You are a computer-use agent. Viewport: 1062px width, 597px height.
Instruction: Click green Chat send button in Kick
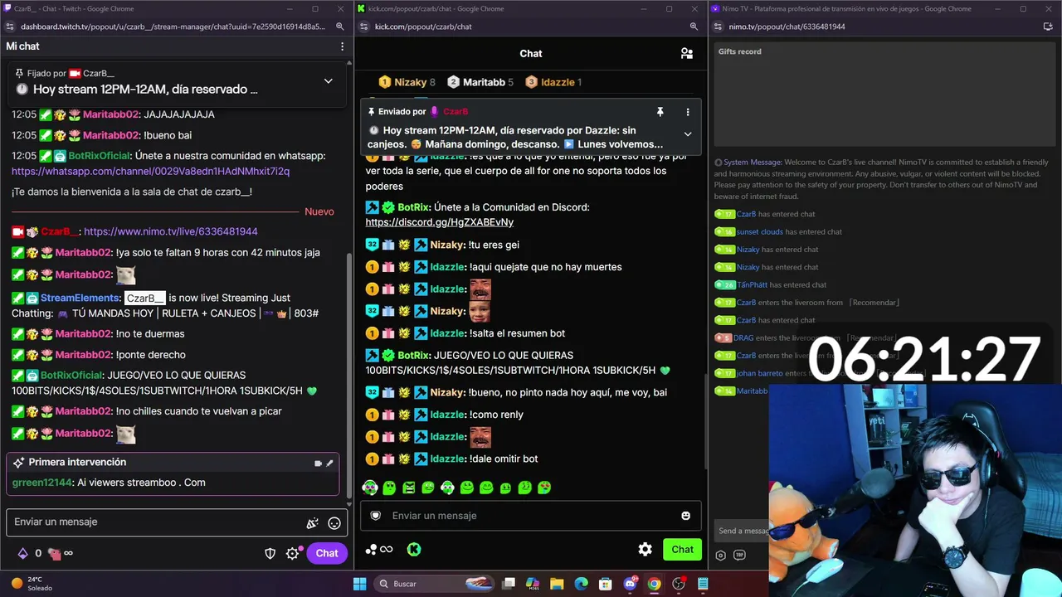[x=682, y=549]
